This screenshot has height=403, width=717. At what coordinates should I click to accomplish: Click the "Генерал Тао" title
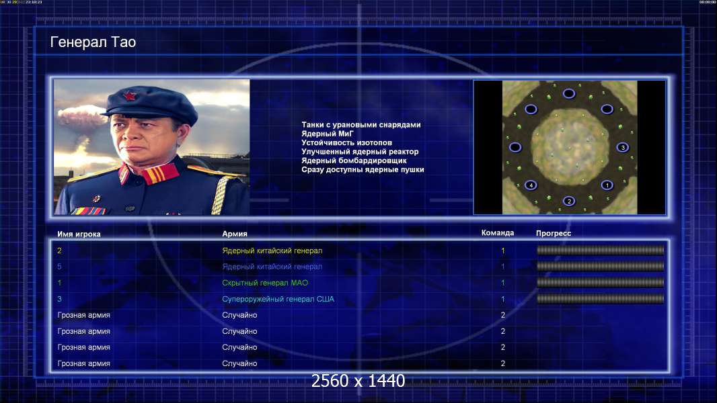93,42
